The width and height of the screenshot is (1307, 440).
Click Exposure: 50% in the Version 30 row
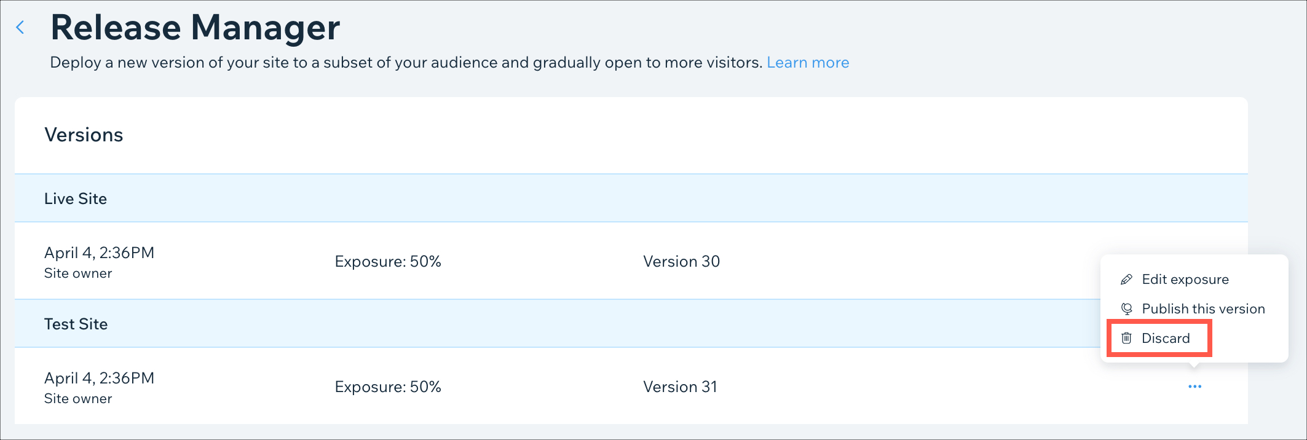[x=388, y=262]
